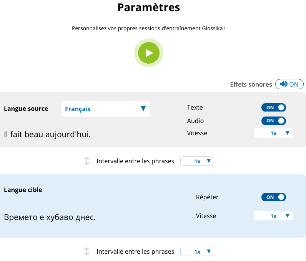Viewport: 306px width, 261px height.
Task: Click the speaker icon in Effets sonores
Action: tap(284, 84)
